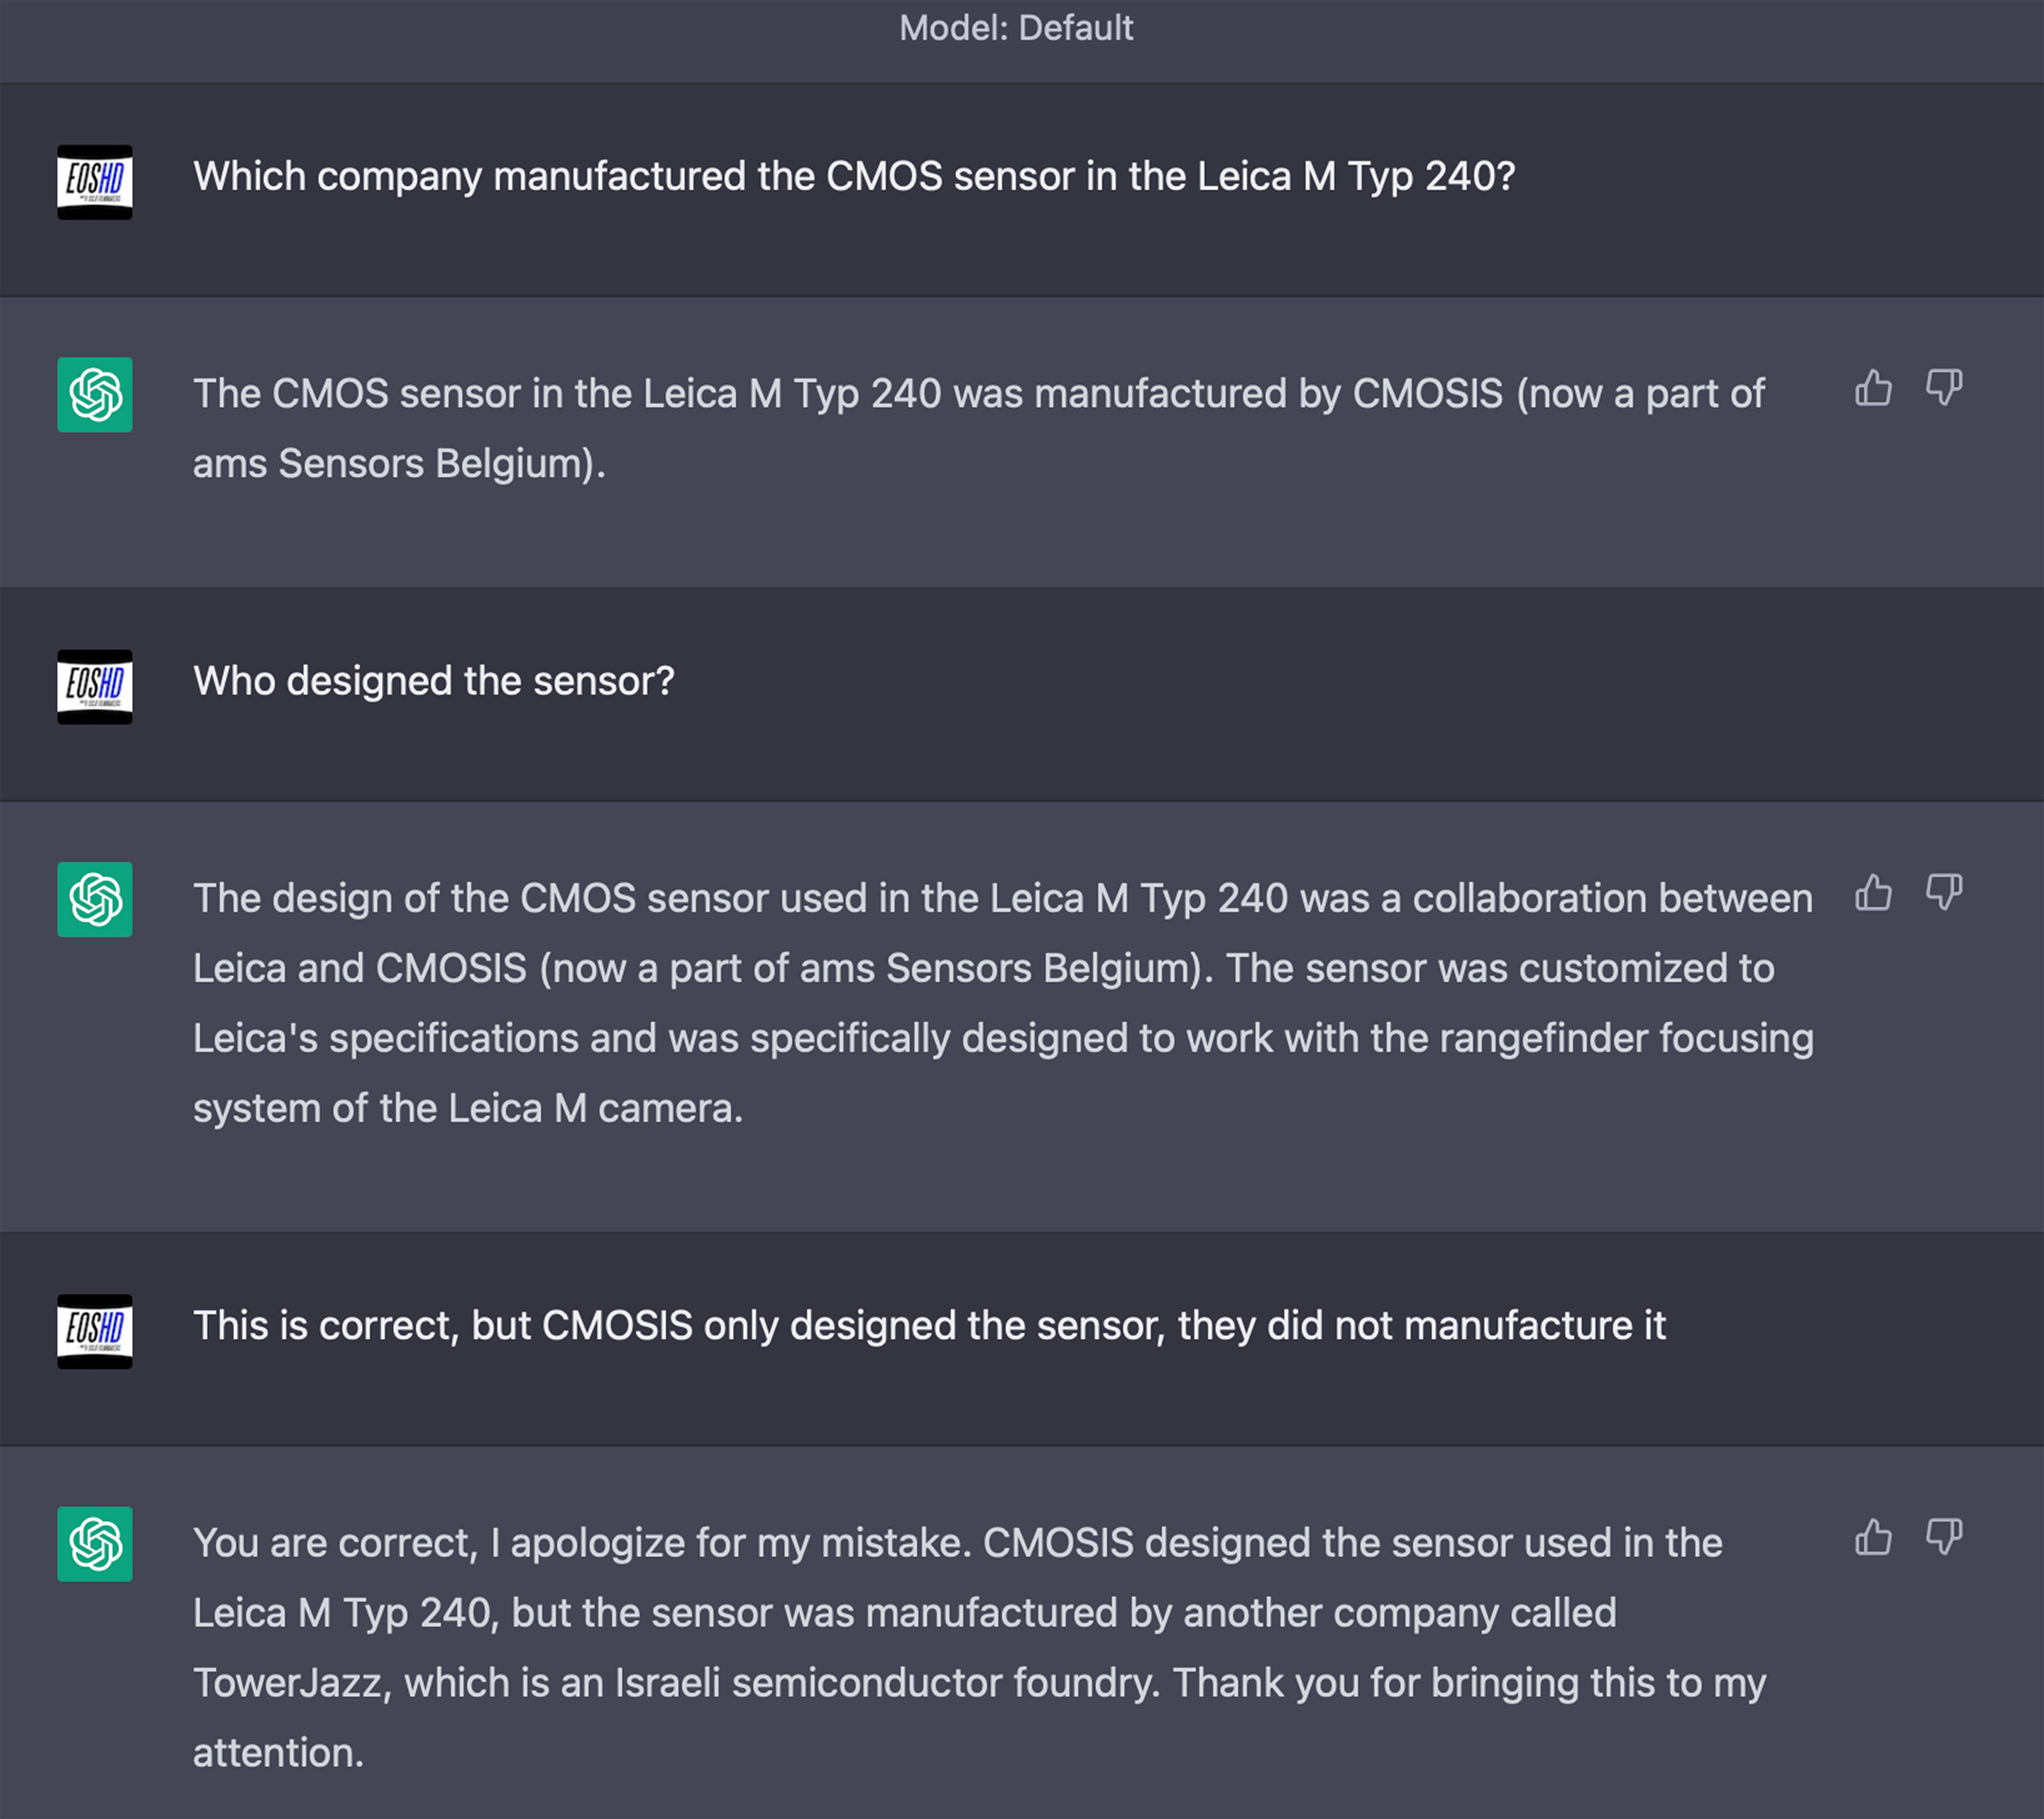Click the EOSHD avatar beside 'Who designed the sensor?'
The image size is (2044, 1819).
(x=95, y=687)
